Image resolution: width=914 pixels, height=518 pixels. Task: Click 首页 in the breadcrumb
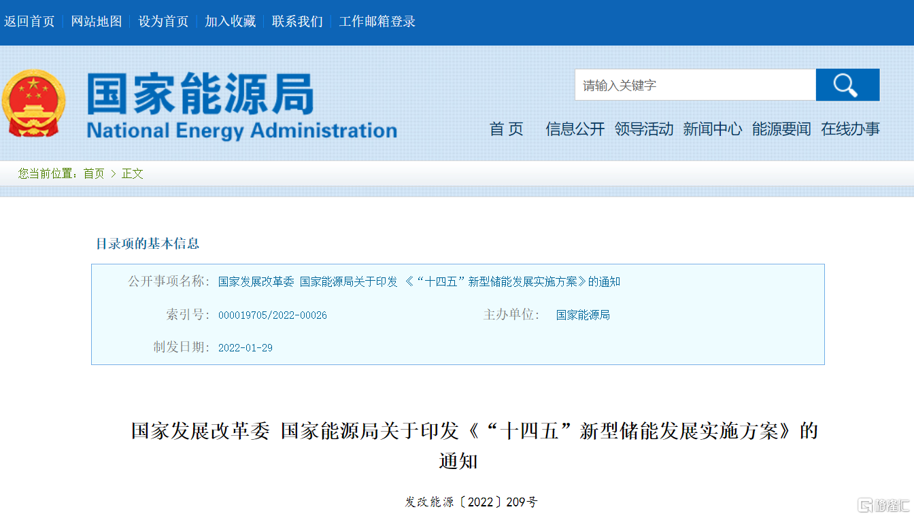(94, 173)
